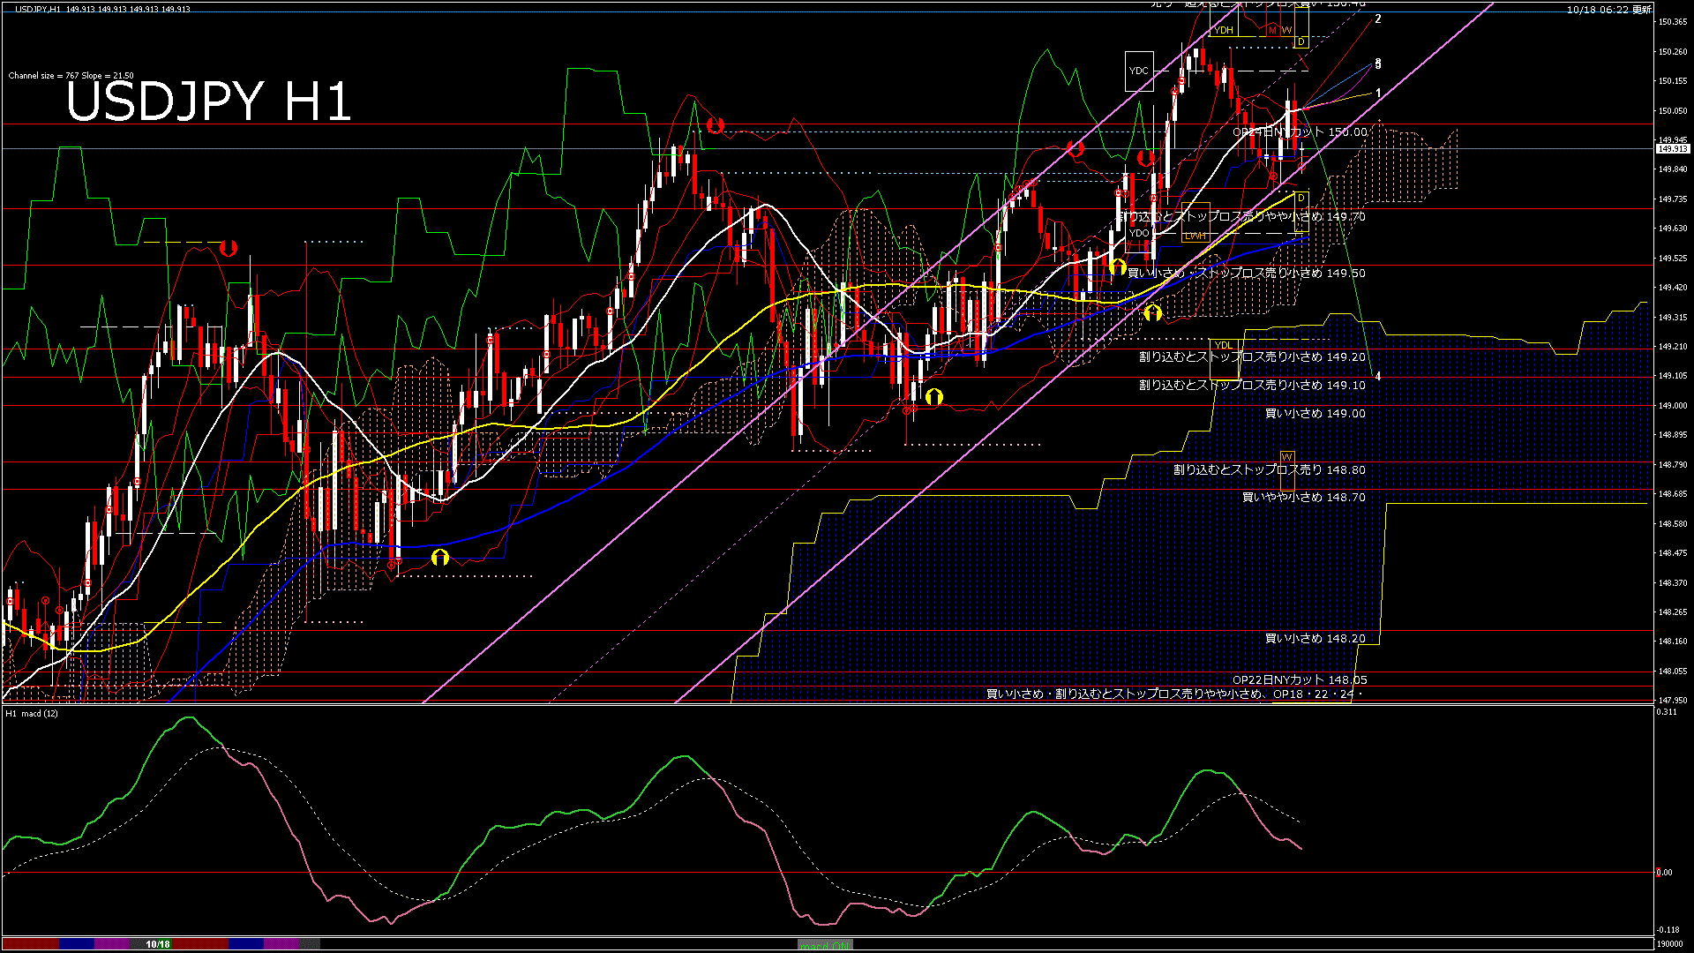Click the W box near 148.80 level

(1286, 456)
